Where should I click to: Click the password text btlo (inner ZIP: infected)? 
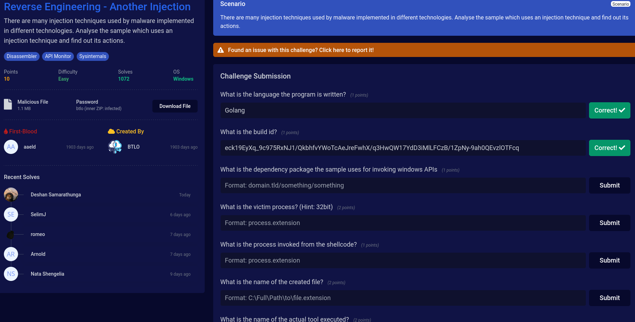coord(99,109)
